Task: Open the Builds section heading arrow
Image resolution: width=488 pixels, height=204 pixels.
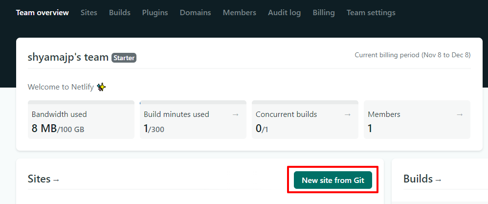Action: pyautogui.click(x=438, y=180)
